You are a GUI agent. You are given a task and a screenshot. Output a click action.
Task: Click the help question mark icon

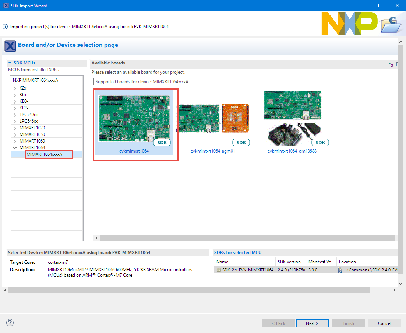[x=10, y=323]
